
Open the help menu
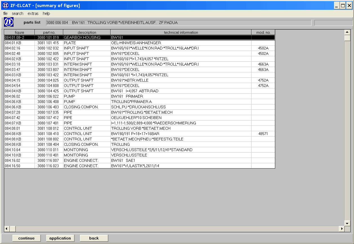point(46,14)
